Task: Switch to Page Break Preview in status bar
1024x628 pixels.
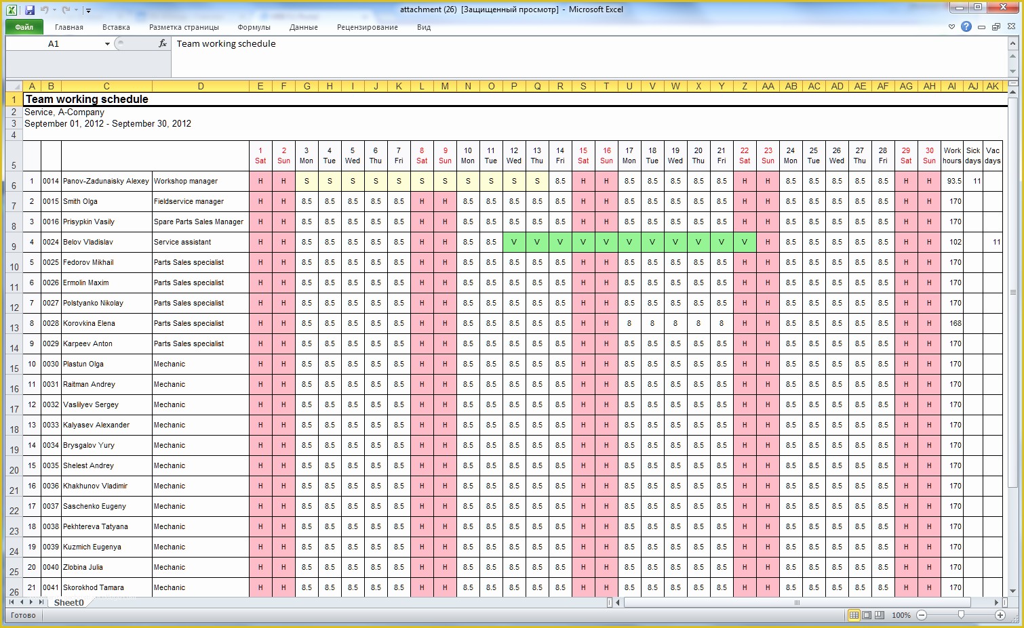Action: click(x=880, y=615)
